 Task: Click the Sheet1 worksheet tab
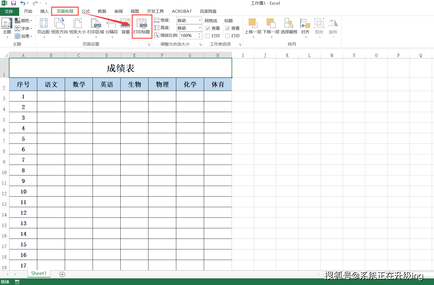39,274
